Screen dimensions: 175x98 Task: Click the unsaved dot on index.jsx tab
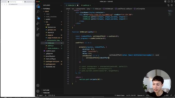point(78,5)
